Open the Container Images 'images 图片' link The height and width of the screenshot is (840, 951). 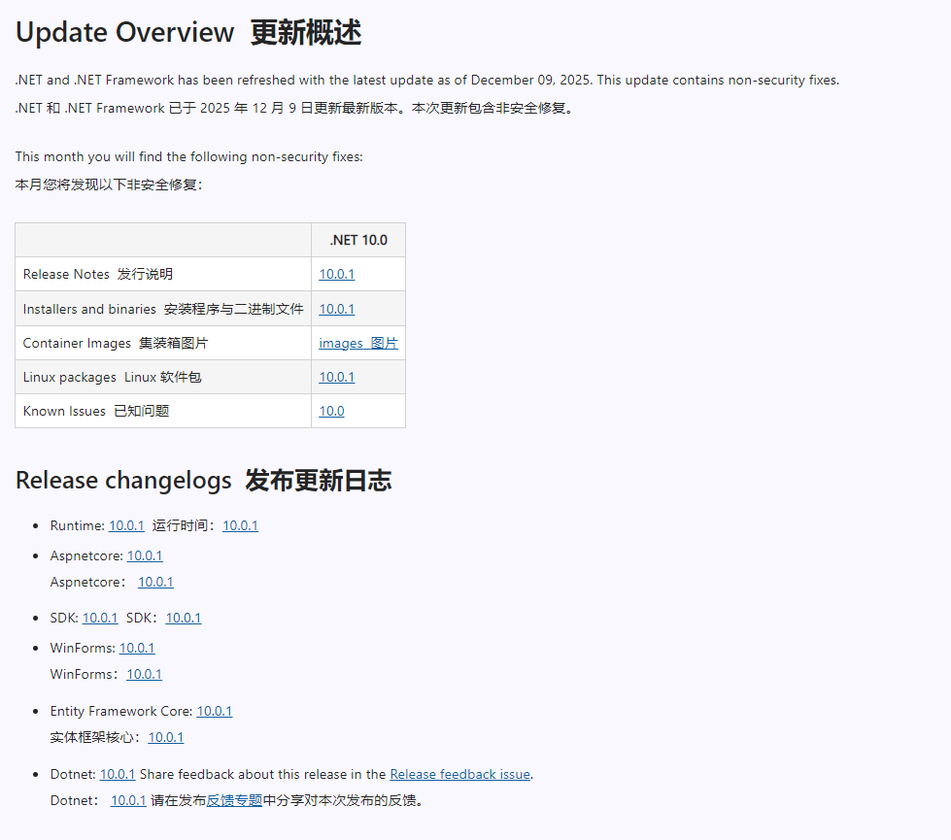coord(358,343)
